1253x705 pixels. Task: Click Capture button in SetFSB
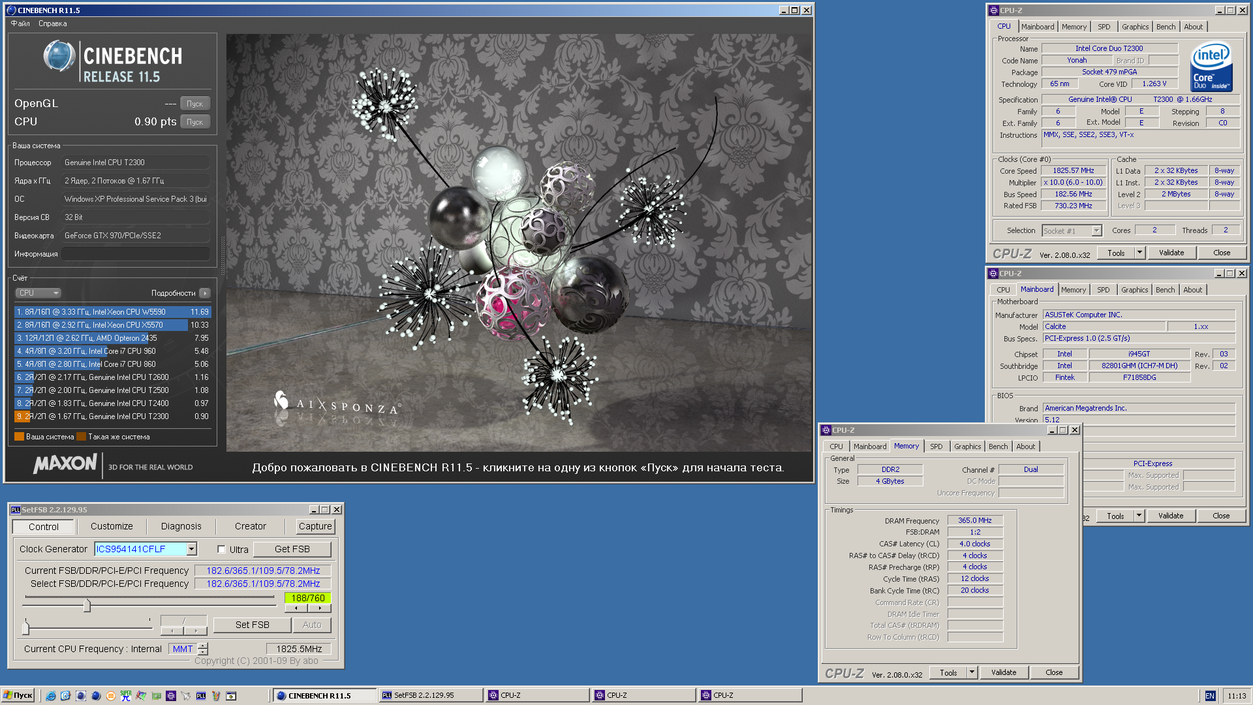tap(315, 526)
